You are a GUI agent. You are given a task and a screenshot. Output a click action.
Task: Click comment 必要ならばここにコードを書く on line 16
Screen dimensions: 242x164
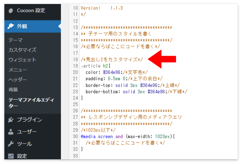[x=120, y=47]
